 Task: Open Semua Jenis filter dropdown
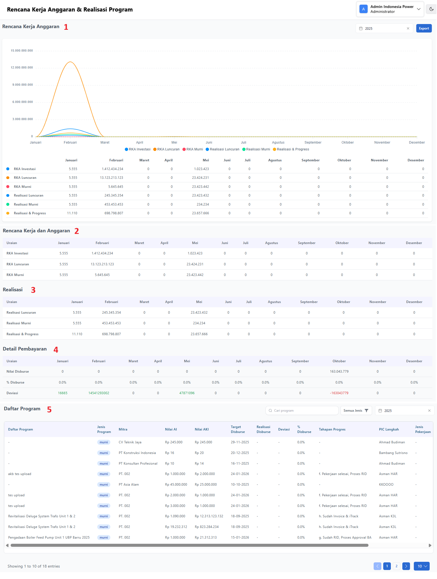click(356, 411)
